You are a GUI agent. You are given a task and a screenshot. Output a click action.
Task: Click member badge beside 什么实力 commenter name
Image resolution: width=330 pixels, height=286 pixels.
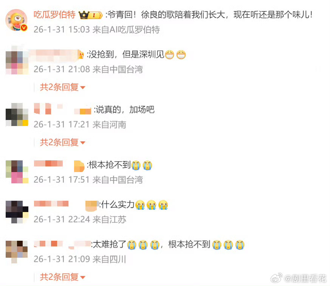pos(91,206)
